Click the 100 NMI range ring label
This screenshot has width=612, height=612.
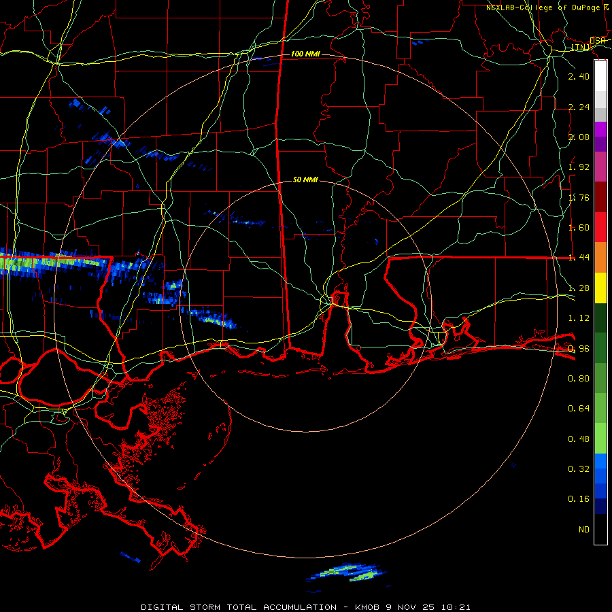click(305, 54)
